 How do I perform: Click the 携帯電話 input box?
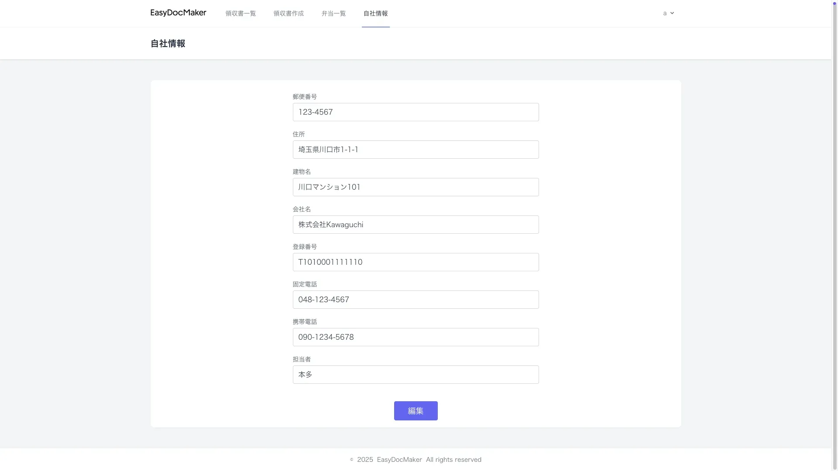[416, 337]
